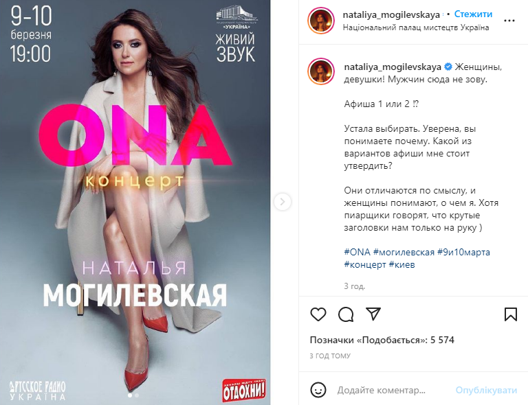
Task: Open the three-dot more options menu
Action: [x=509, y=21]
